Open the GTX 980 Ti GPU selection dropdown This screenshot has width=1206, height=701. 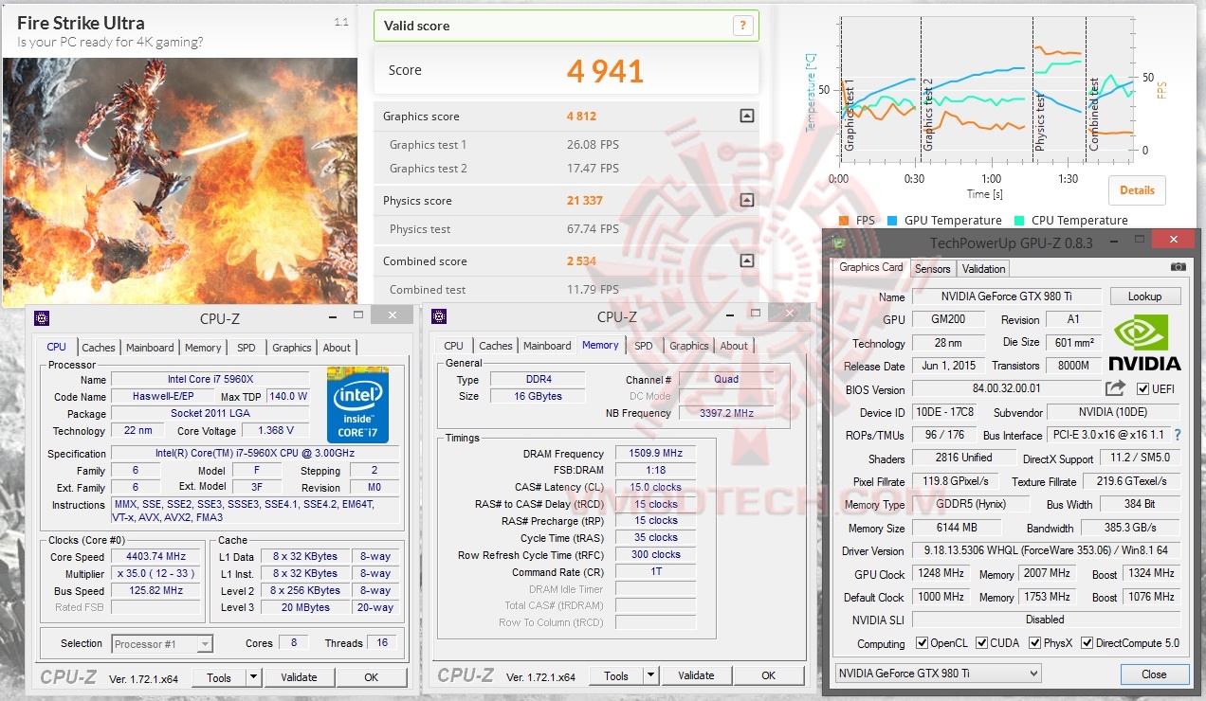(x=937, y=674)
